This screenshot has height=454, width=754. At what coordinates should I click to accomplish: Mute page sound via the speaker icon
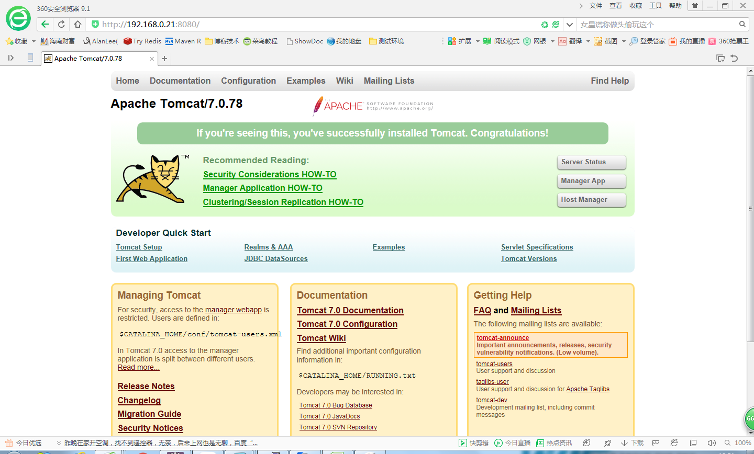point(711,443)
